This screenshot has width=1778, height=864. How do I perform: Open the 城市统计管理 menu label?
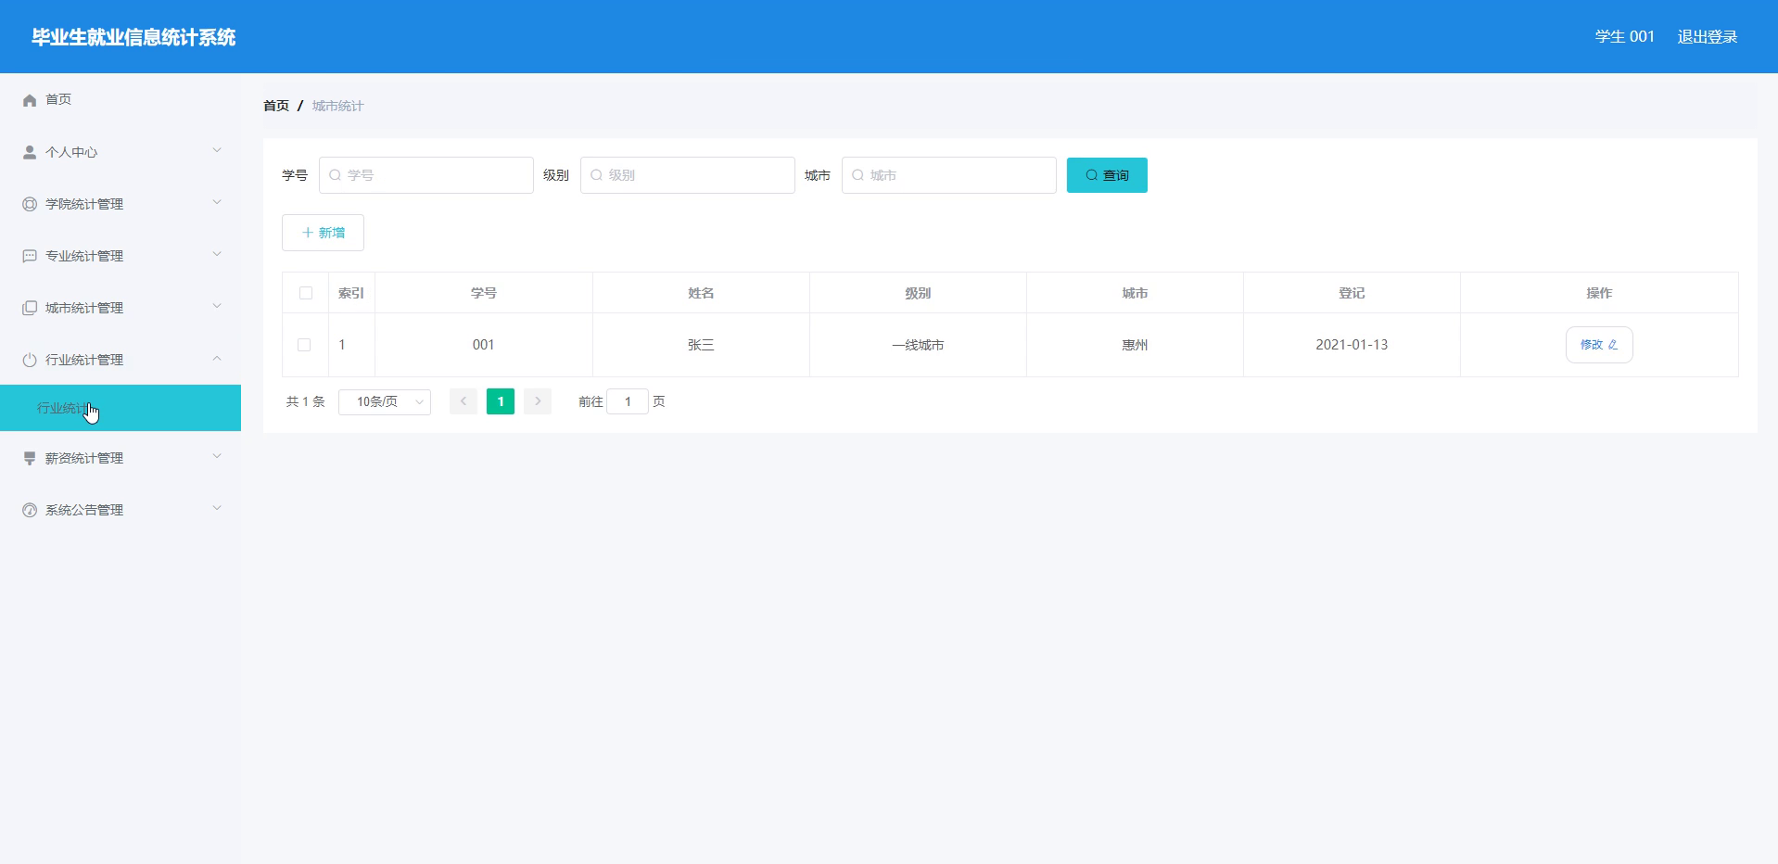point(84,308)
